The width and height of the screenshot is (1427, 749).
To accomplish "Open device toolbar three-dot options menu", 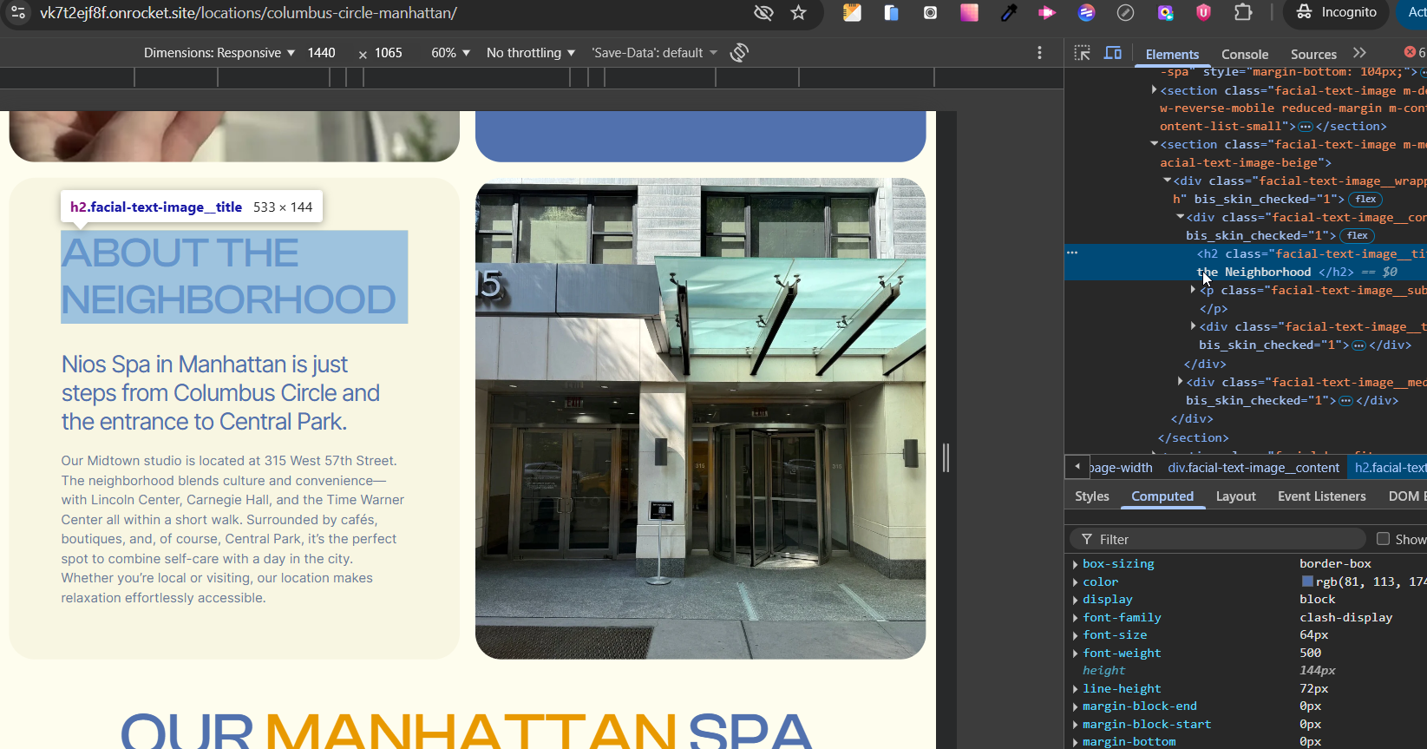I will point(1039,53).
